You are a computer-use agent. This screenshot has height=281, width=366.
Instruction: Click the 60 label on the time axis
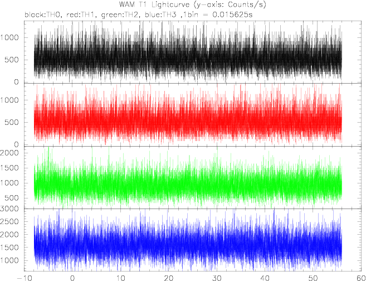pyautogui.click(x=361, y=278)
